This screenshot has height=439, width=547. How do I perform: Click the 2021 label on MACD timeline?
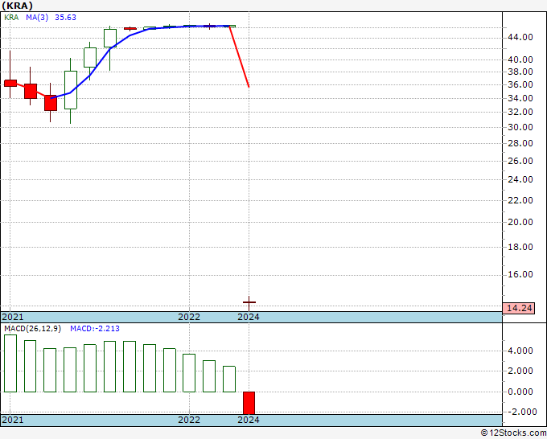(13, 420)
